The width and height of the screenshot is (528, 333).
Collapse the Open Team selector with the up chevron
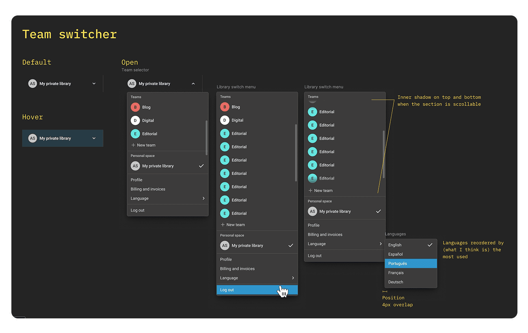(193, 84)
